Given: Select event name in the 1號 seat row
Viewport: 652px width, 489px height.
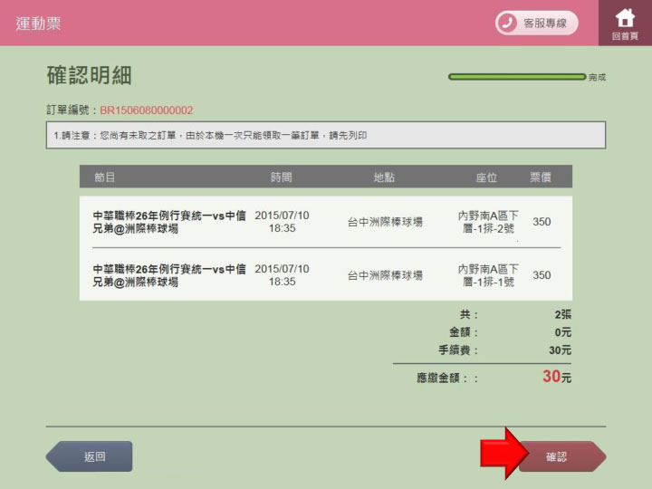Looking at the screenshot, I should pyautogui.click(x=169, y=275).
